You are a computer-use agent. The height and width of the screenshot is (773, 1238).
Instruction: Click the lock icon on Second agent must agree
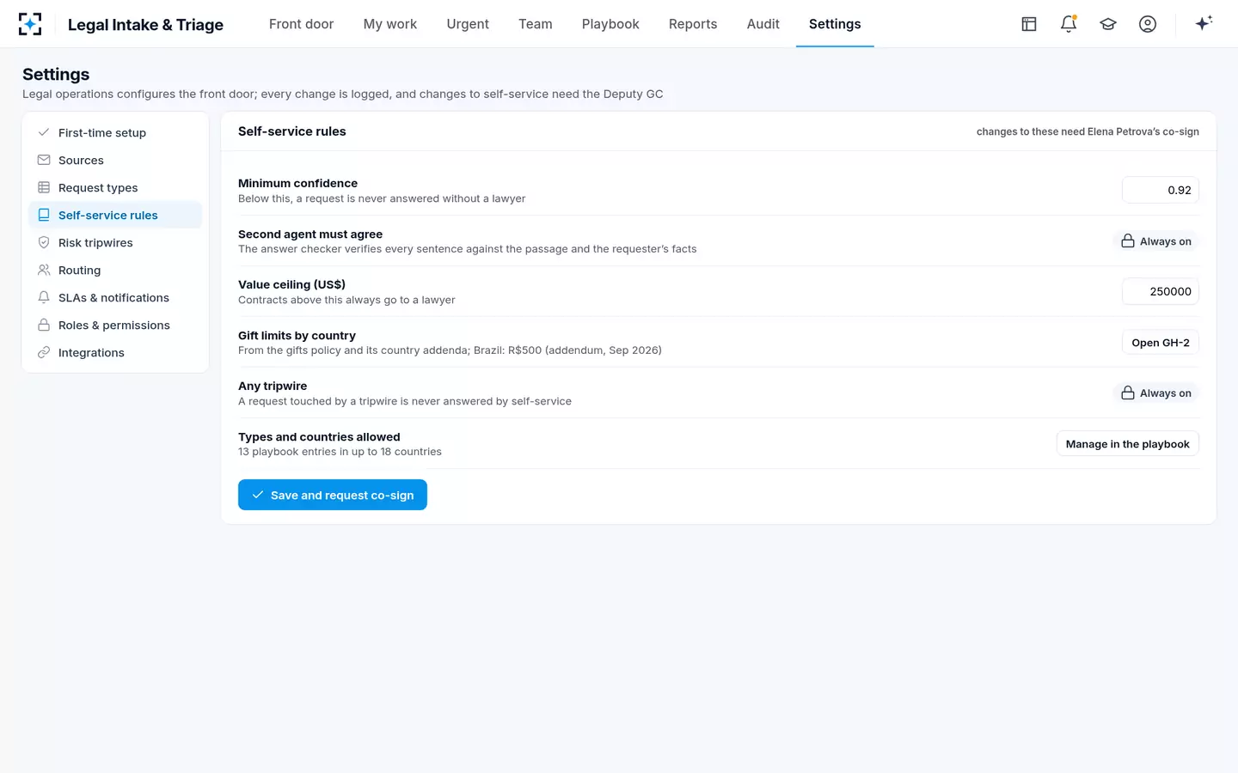pyautogui.click(x=1128, y=241)
